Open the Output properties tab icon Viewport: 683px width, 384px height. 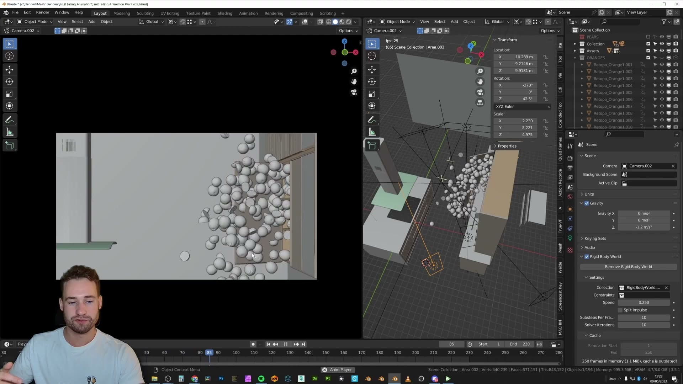(570, 168)
